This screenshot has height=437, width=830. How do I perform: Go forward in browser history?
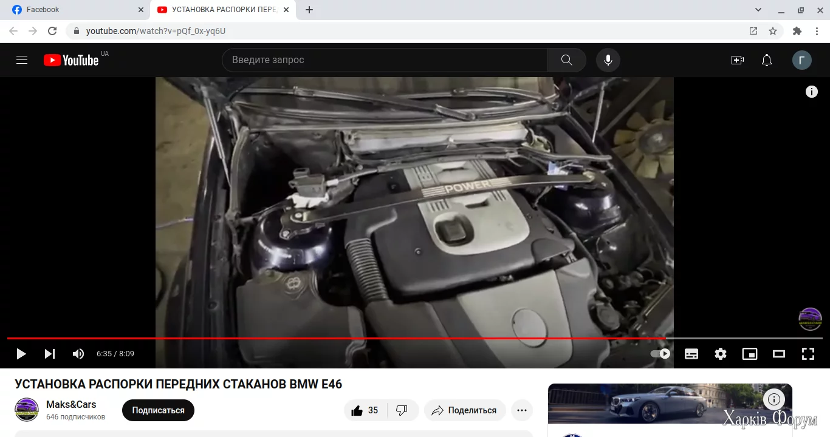(x=33, y=31)
